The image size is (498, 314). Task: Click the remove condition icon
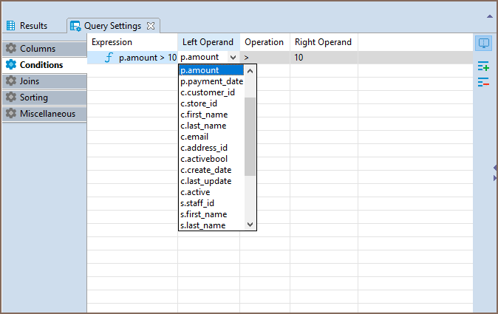[x=483, y=82]
